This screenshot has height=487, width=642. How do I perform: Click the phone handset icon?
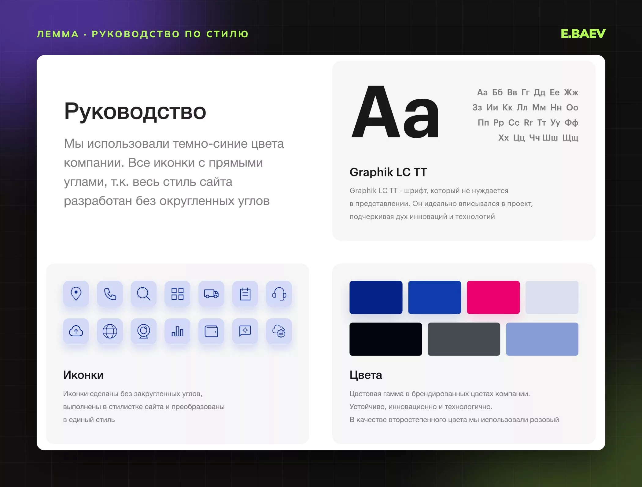click(x=110, y=294)
